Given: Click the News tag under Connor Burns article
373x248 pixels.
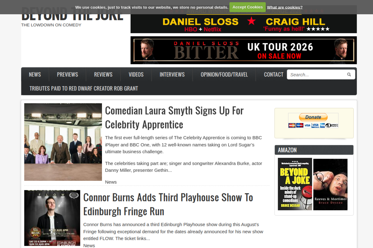Looking at the screenshot, I should click(x=89, y=245).
